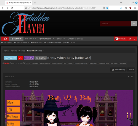138x126 pixels.
Task: Open the LATEST UPDATES tab
Action: 75,39
